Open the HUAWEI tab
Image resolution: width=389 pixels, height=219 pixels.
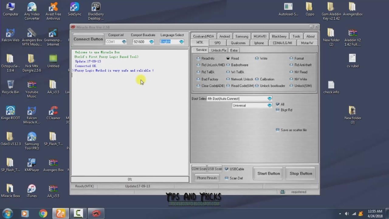pyautogui.click(x=260, y=36)
